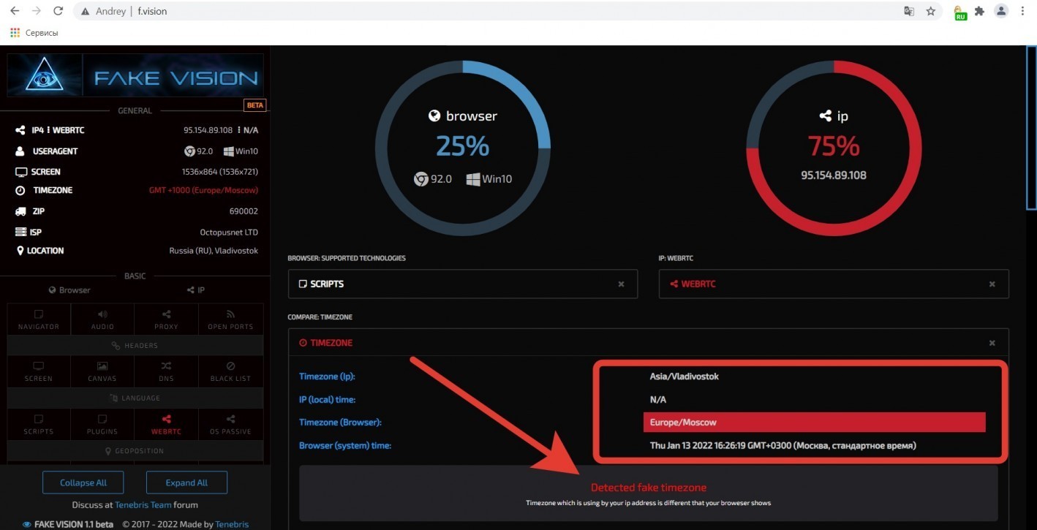Select the USERAGENT row
This screenshot has height=530, width=1037.
[x=136, y=151]
